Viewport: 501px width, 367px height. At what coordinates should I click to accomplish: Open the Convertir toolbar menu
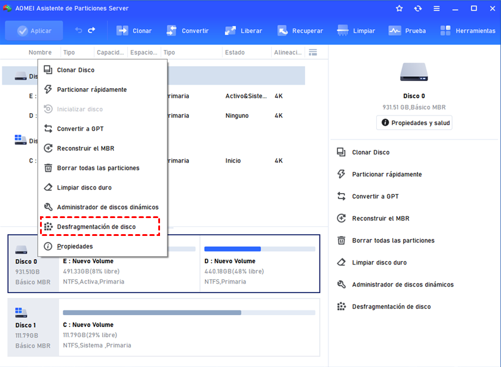click(188, 30)
